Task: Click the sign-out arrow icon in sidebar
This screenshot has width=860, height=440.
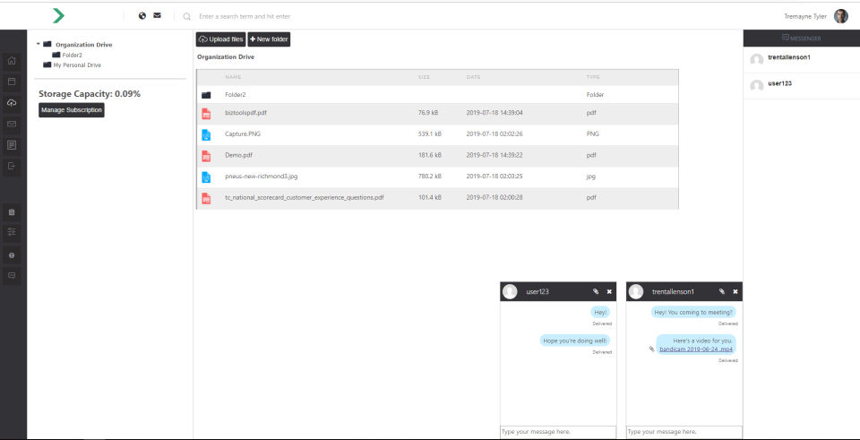Action: point(12,166)
